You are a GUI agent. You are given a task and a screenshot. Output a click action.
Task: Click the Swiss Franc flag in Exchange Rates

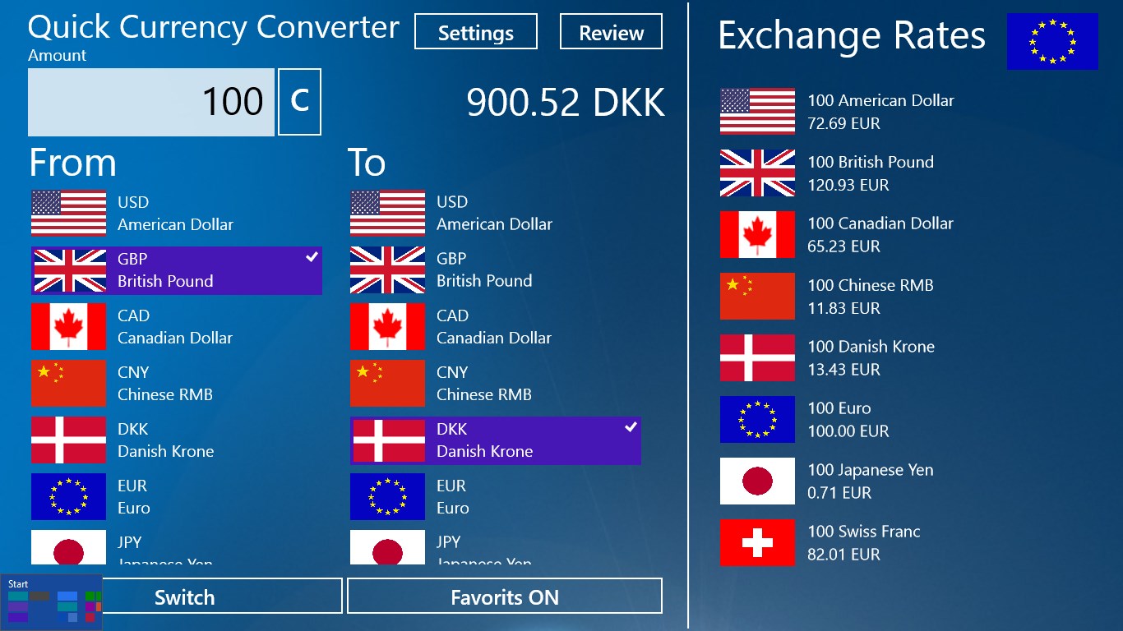tap(756, 542)
